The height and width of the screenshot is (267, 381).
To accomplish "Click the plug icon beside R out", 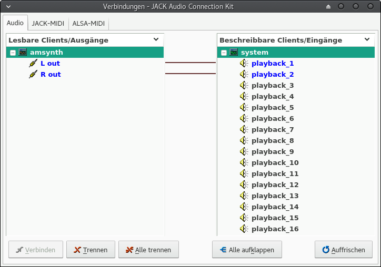I will click(33, 74).
